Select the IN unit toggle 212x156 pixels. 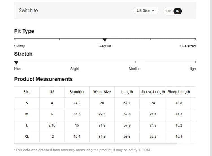[x=178, y=11]
